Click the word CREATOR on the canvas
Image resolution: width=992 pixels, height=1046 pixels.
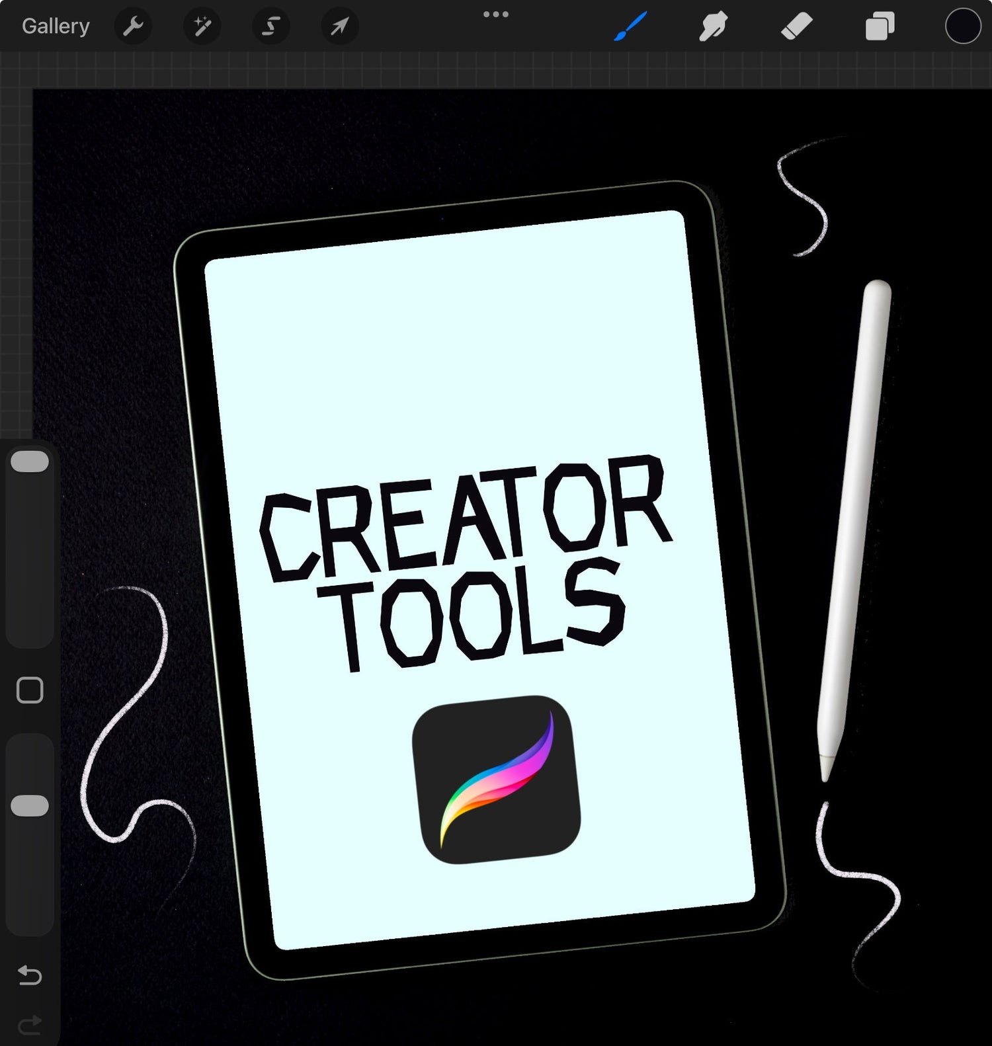tap(463, 519)
